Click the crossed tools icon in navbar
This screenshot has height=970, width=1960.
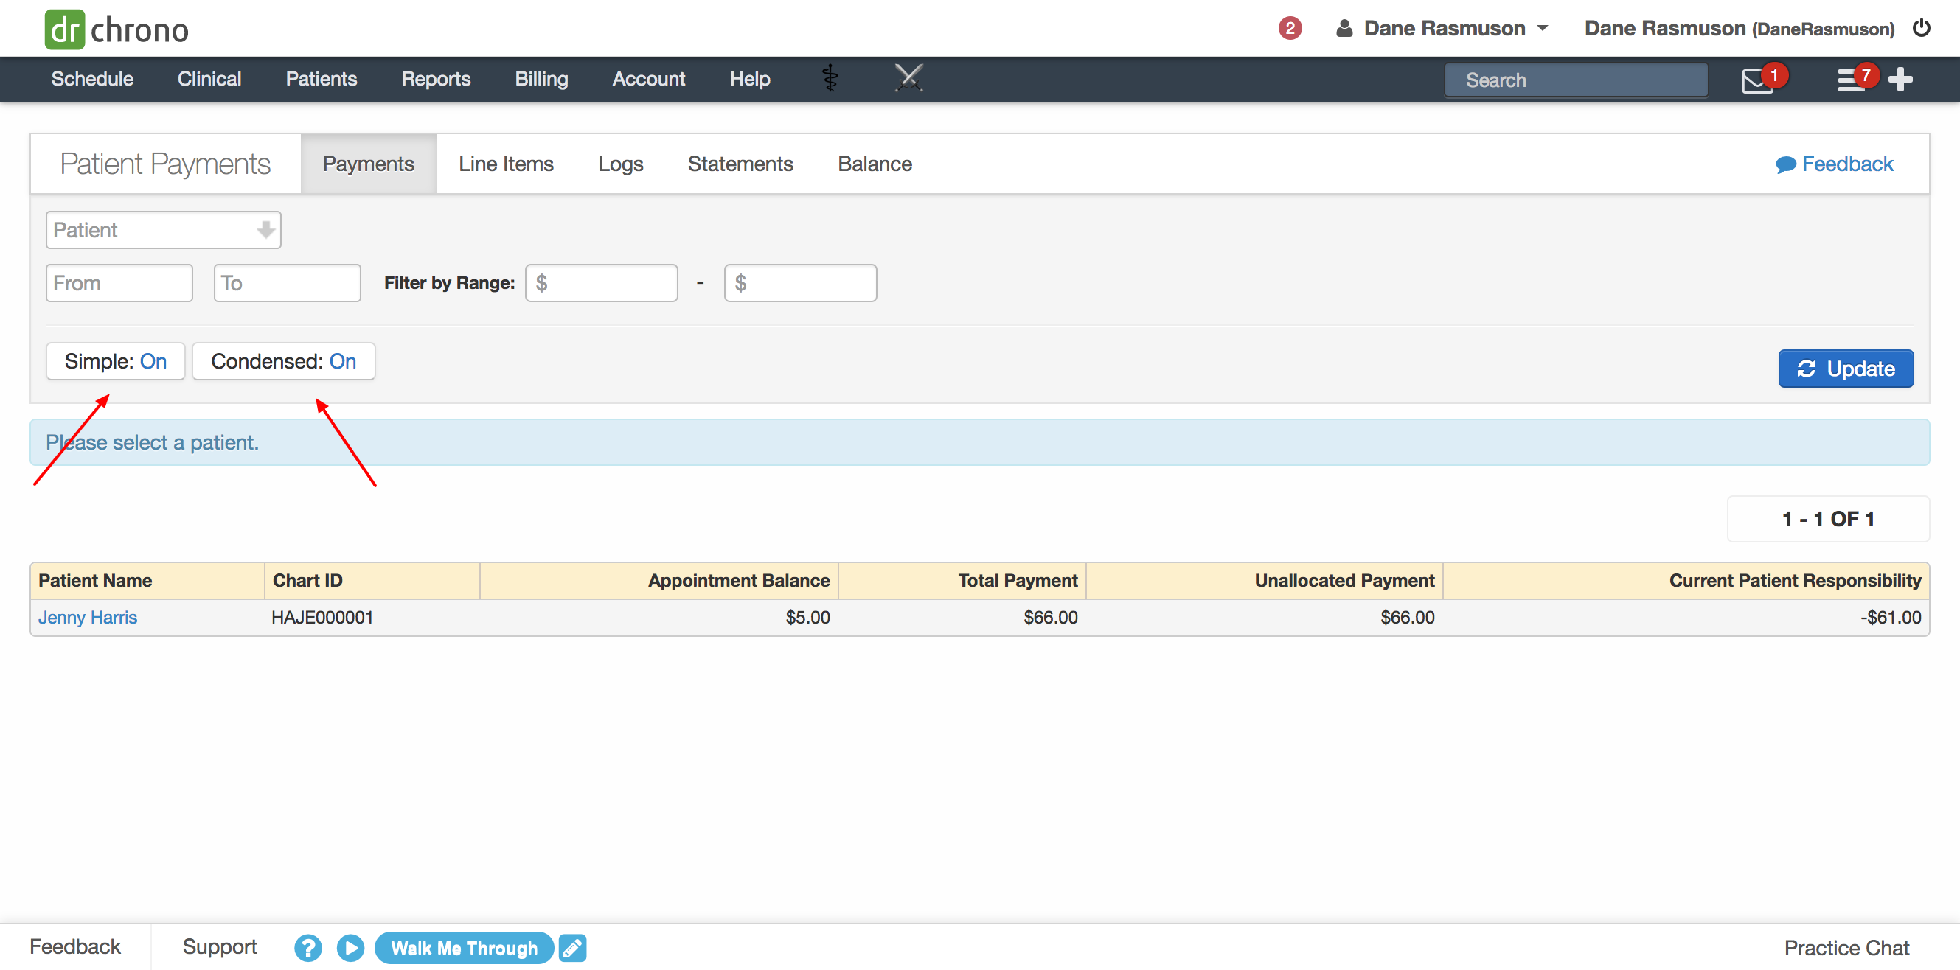[x=908, y=78]
